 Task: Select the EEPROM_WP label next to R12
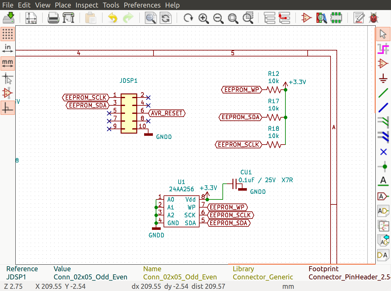[242, 90]
